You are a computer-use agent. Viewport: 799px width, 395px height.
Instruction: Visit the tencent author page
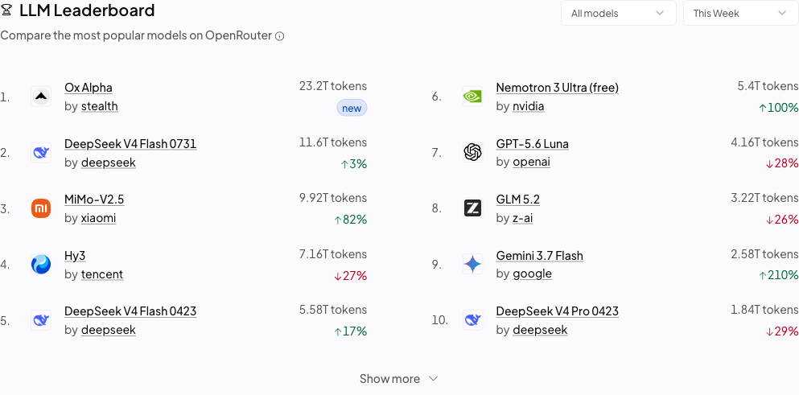pos(102,274)
